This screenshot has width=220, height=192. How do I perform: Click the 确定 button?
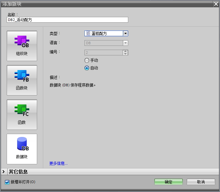169,182
